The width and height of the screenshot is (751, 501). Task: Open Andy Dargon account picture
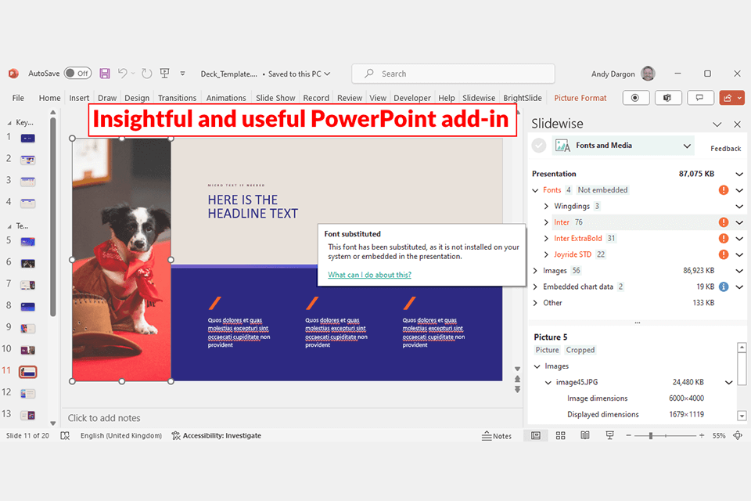coord(648,74)
